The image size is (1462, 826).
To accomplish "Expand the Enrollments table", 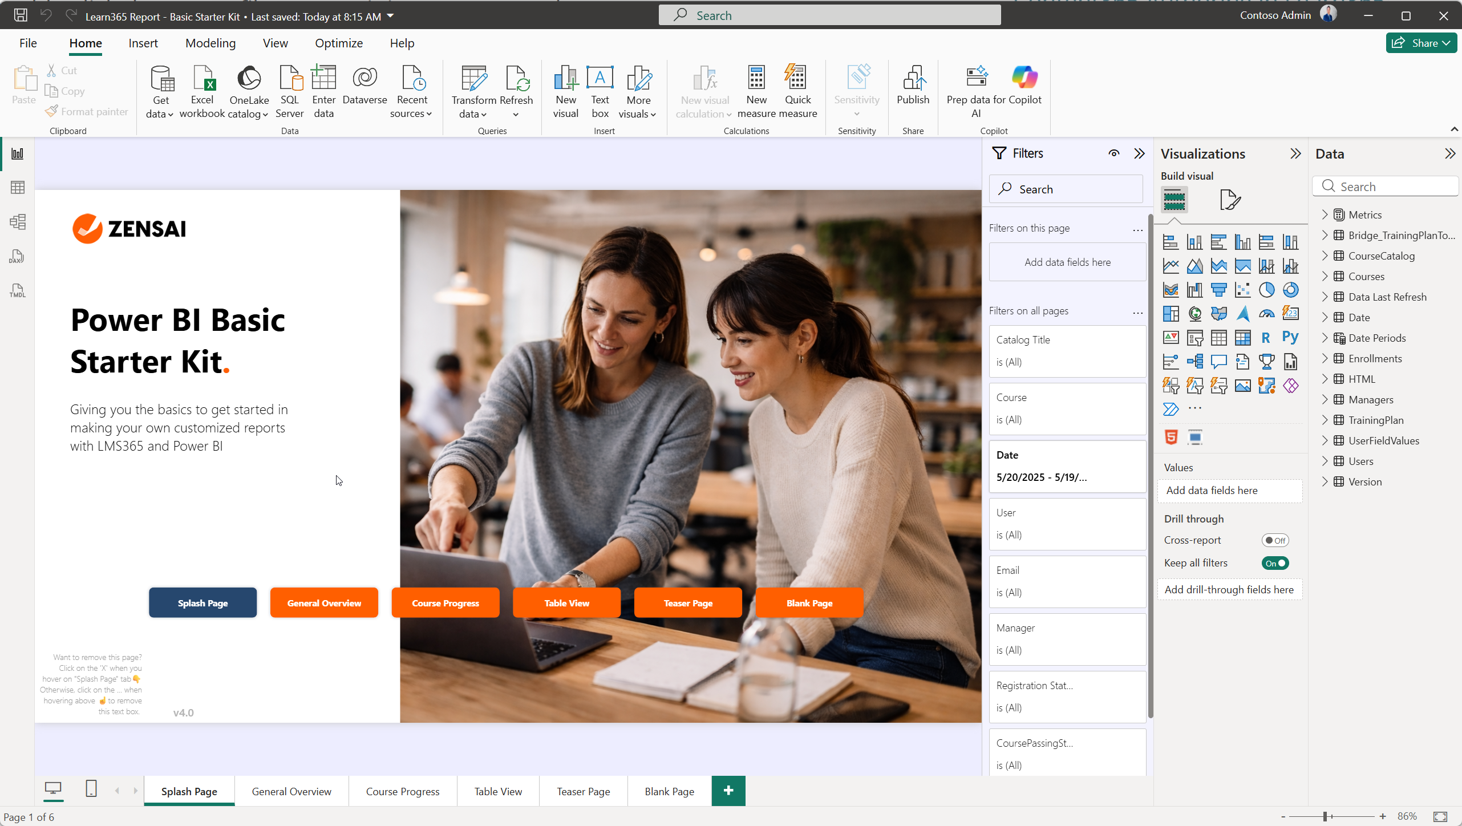I will click(x=1325, y=358).
